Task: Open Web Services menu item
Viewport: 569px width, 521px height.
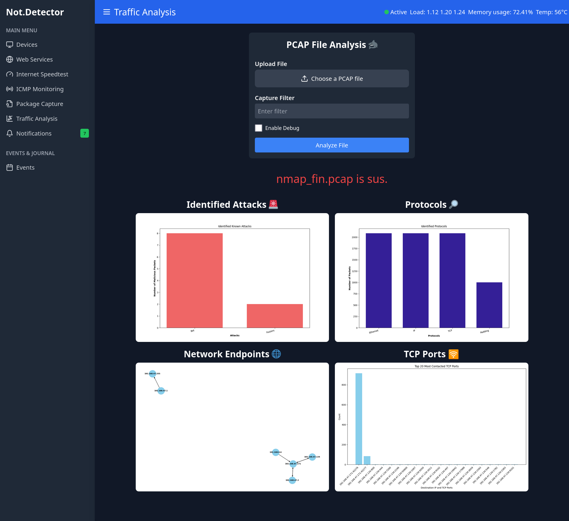Action: click(x=47, y=59)
